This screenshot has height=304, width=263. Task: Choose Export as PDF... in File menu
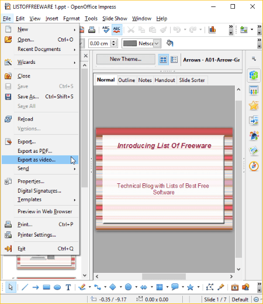point(40,151)
